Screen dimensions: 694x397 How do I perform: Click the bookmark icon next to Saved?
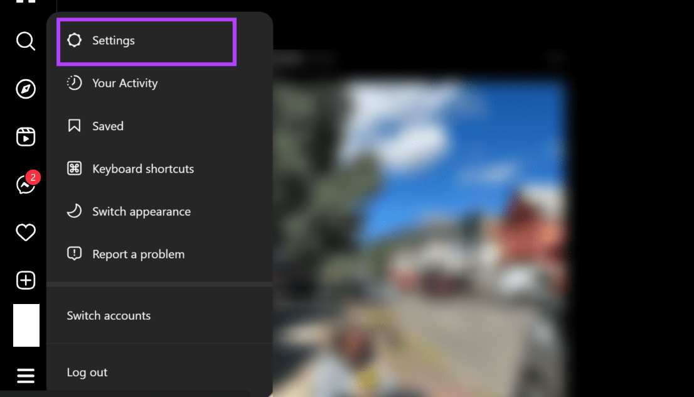(74, 126)
